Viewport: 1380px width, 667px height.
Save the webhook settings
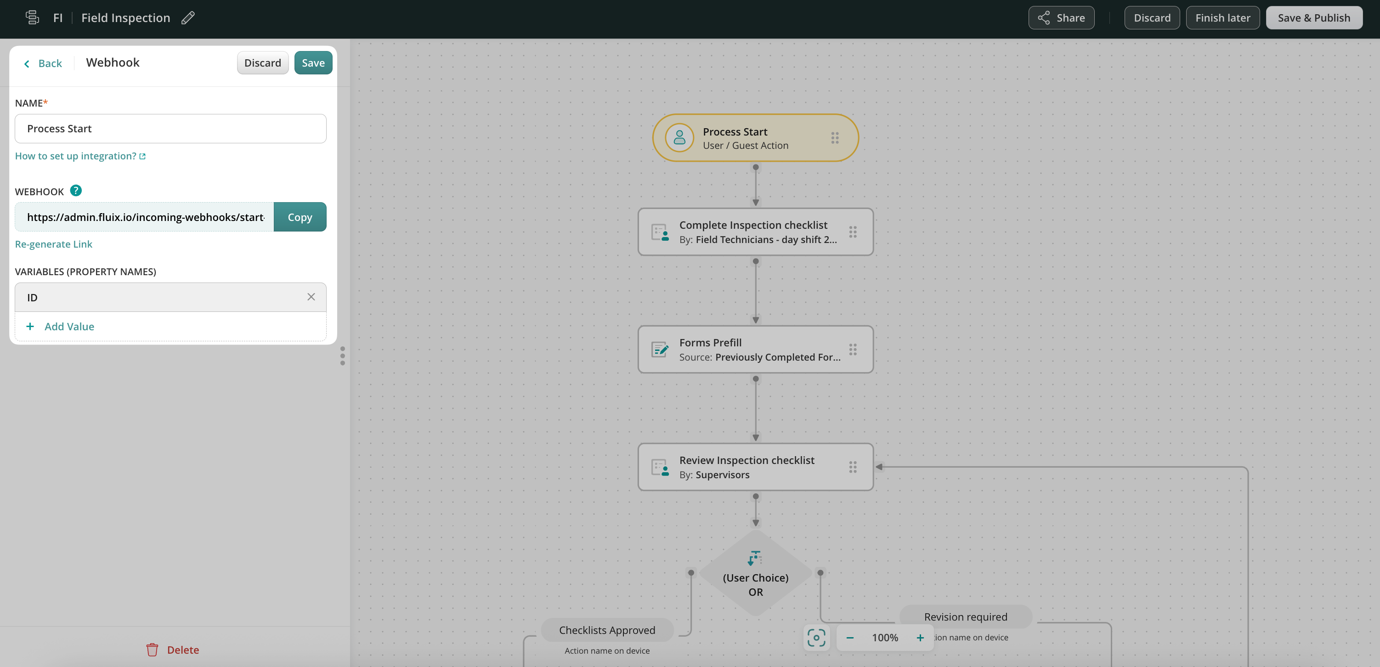pyautogui.click(x=313, y=62)
